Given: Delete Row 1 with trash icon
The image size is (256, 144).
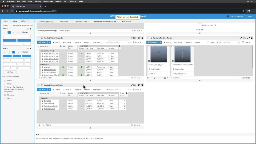Looking at the screenshot, I should point(31,29).
